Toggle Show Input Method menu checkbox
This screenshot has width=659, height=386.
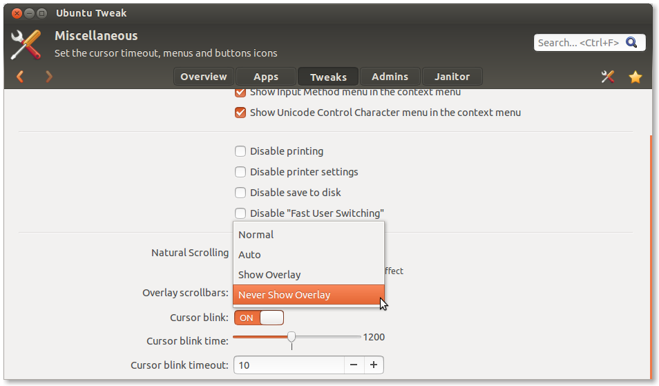(x=240, y=93)
